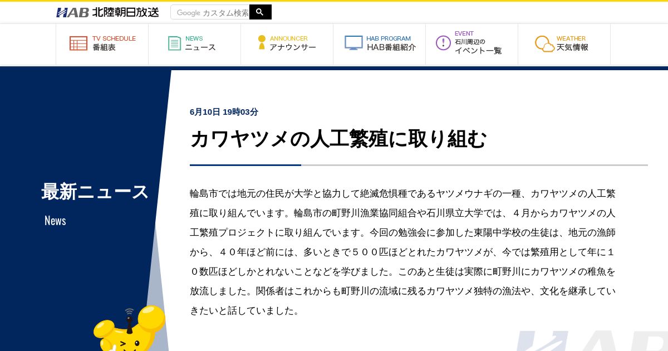Click the TV schedule table icon
The width and height of the screenshot is (668, 351).
78,43
